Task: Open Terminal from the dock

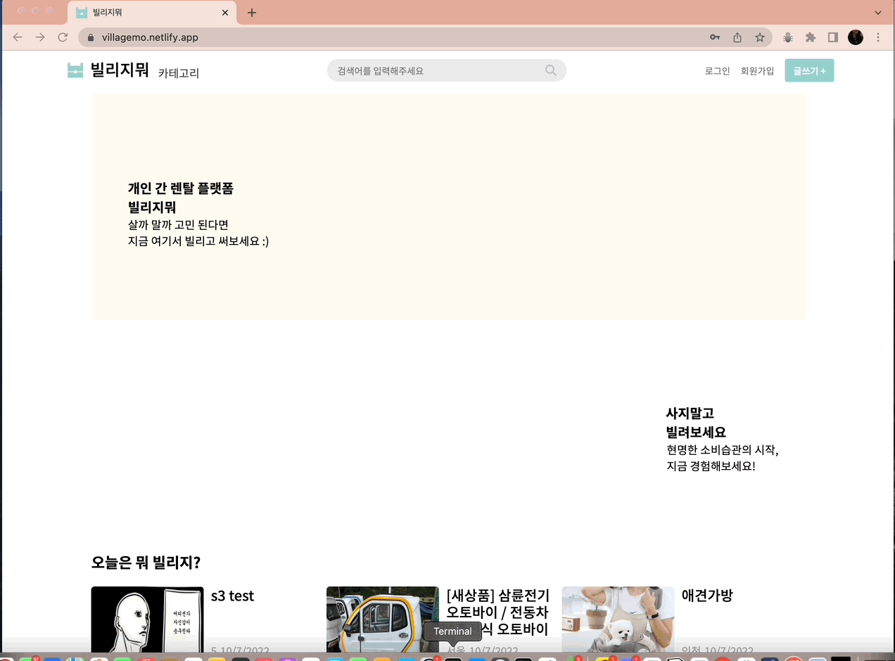Action: 452,659
